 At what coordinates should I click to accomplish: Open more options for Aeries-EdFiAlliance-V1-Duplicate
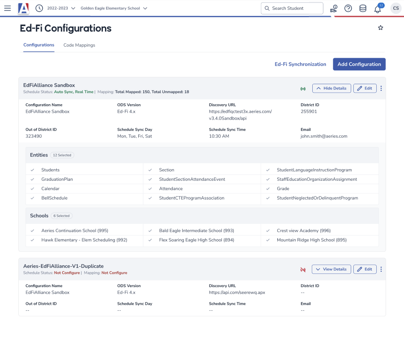tap(381, 269)
